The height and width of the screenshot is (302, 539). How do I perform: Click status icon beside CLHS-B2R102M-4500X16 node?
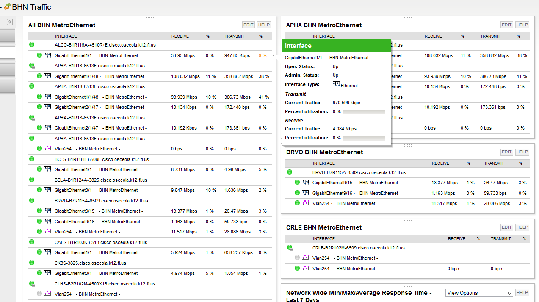32,284
